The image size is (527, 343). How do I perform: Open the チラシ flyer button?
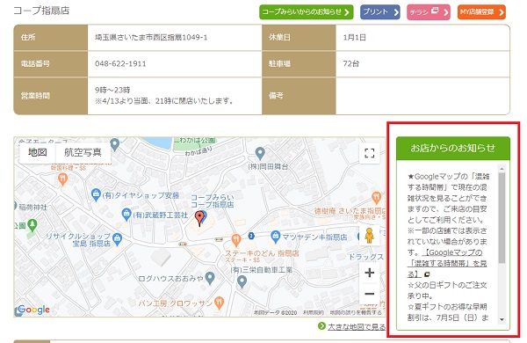(429, 12)
